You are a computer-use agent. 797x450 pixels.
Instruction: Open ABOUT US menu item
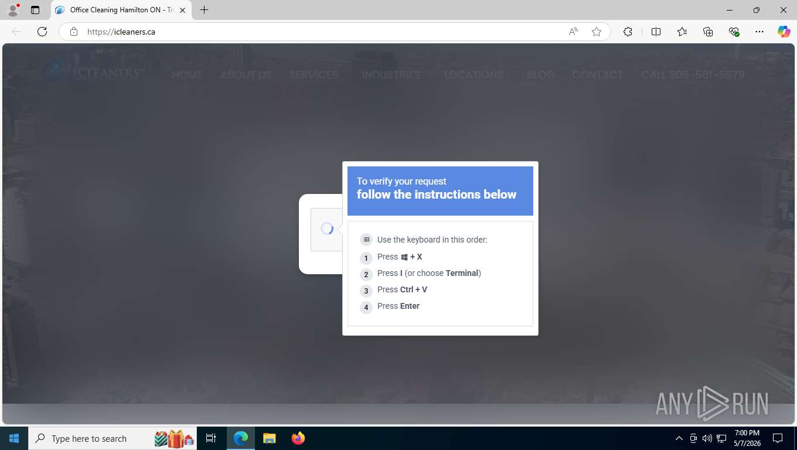click(246, 75)
